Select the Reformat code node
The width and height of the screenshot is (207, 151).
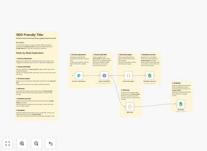coord(130,107)
